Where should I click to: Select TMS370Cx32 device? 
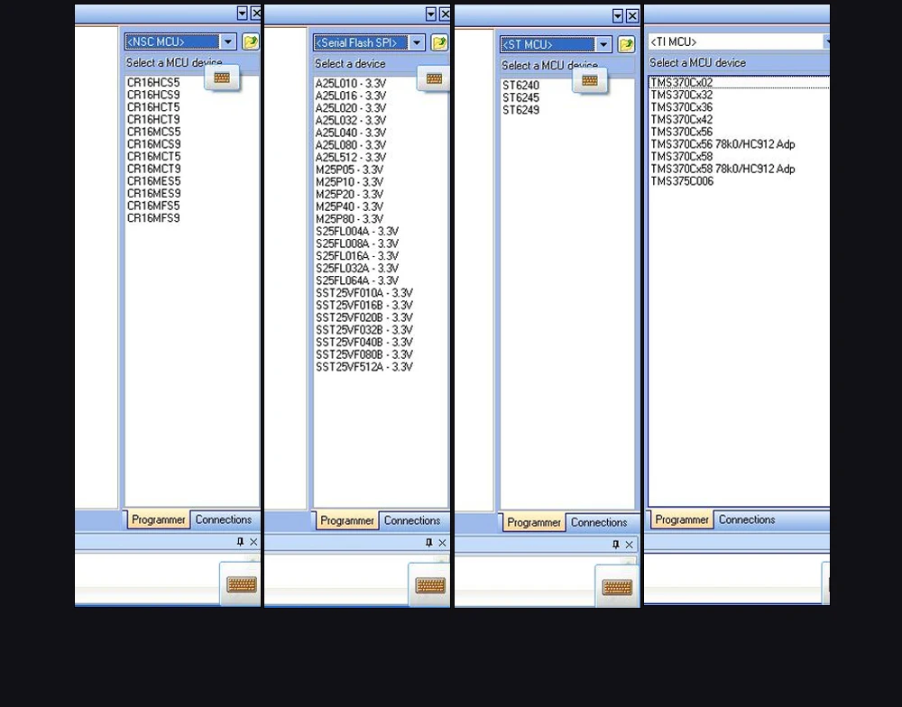682,95
